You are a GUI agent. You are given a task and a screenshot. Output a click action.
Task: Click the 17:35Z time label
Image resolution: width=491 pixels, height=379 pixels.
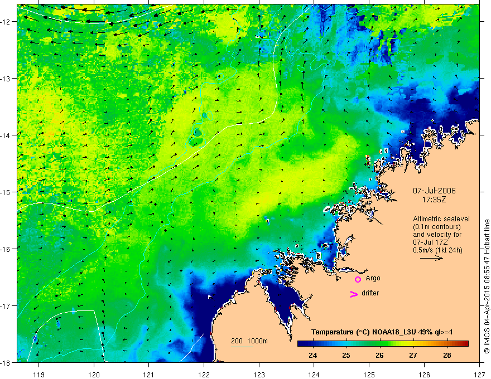tap(434, 200)
